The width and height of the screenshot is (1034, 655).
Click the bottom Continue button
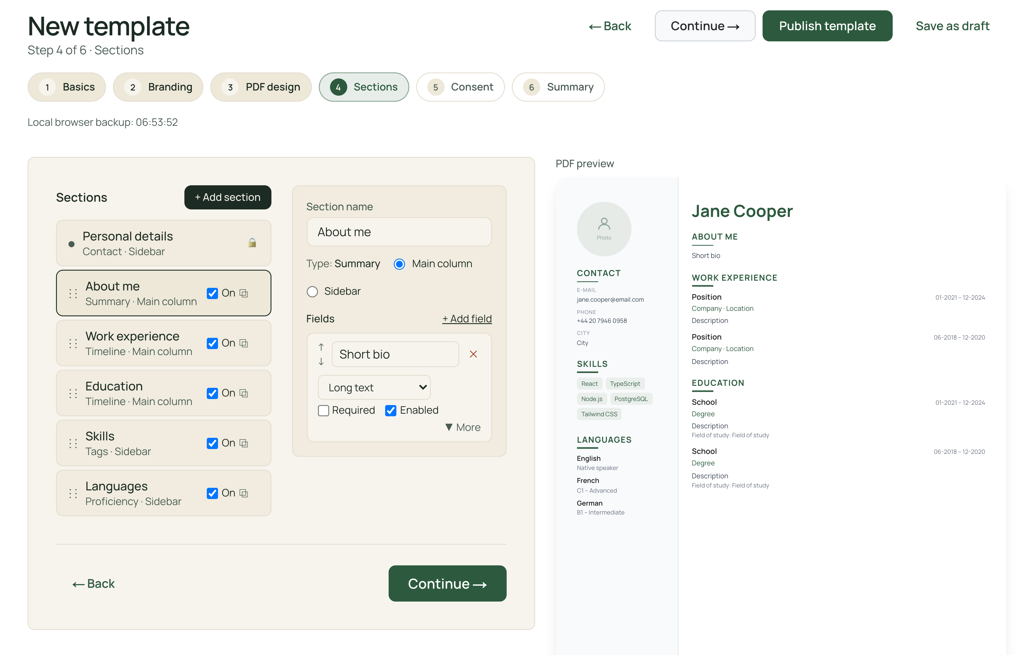447,584
